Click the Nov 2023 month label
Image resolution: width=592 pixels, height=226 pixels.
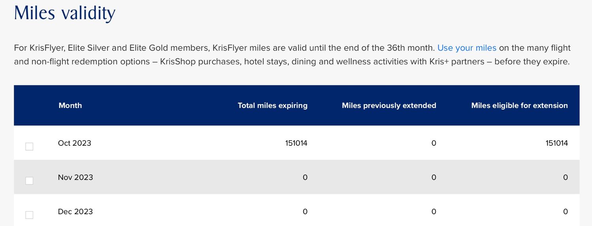point(75,177)
